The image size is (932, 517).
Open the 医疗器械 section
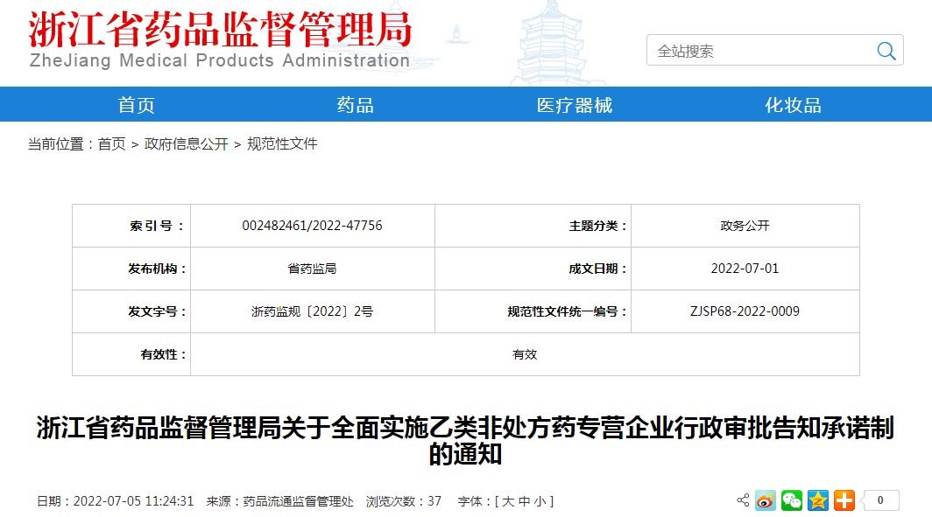click(574, 104)
